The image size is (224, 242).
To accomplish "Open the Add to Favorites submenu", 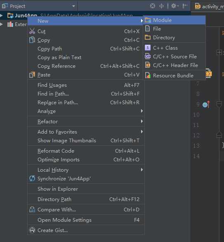I will point(85,132).
